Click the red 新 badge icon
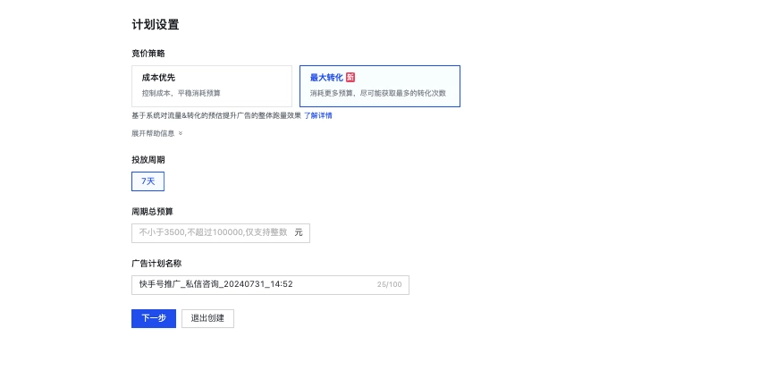768x387 pixels. point(350,78)
